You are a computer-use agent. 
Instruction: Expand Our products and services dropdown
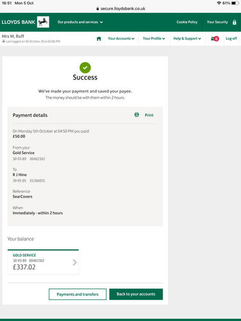tap(80, 22)
